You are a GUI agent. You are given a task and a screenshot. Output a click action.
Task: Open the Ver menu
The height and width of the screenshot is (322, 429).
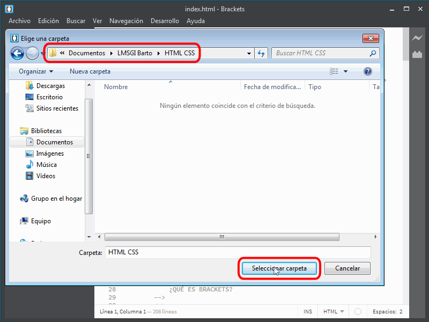97,21
